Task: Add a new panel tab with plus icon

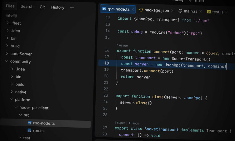Action: (x=72, y=7)
